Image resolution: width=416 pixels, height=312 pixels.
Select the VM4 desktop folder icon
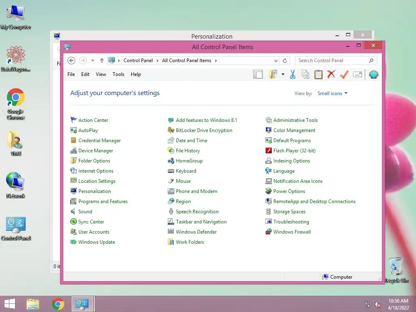pos(15,143)
